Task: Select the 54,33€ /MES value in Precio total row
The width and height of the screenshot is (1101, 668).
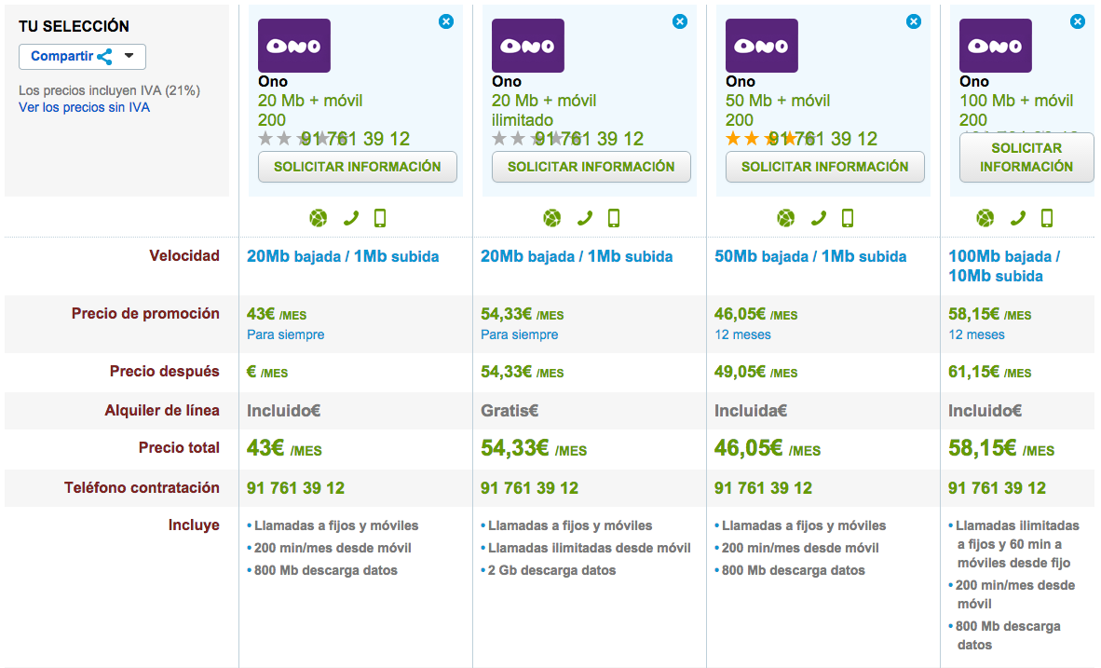Action: [534, 448]
